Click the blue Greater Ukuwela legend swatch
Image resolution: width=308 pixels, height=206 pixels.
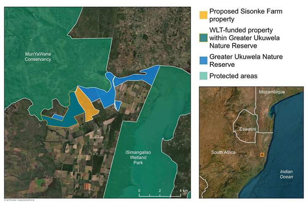204,61
